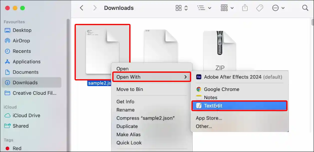Click the Desktop sidebar icon

[x=7, y=31]
